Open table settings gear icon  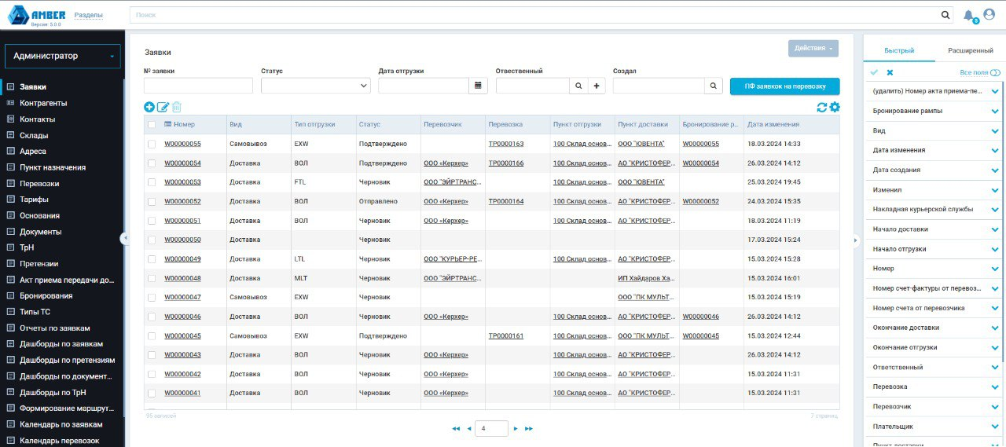(x=835, y=107)
